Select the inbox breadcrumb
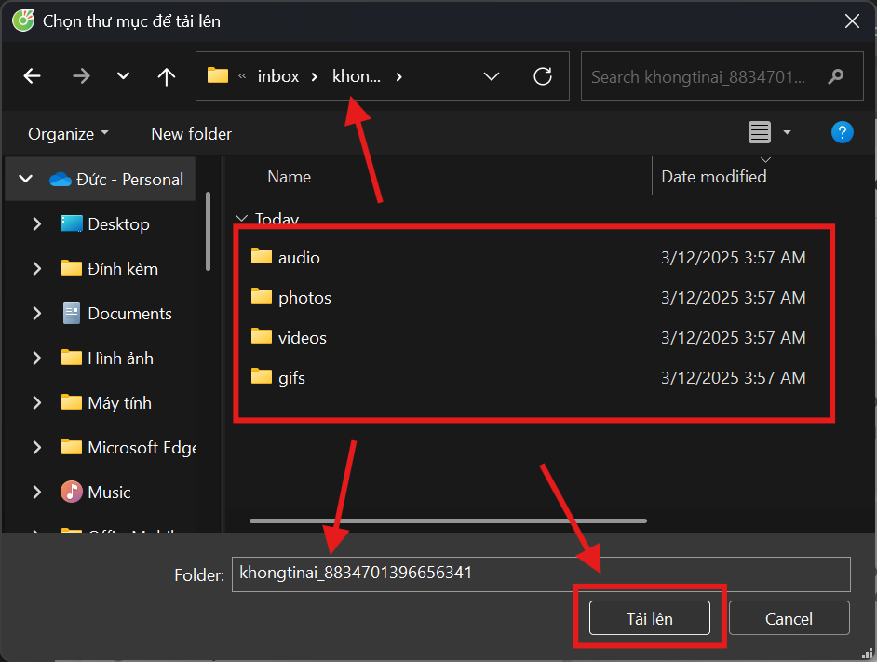Screen dimensions: 877x662 (278, 76)
